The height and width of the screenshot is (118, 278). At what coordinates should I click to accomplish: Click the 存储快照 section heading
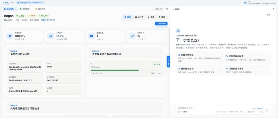coord(96,51)
